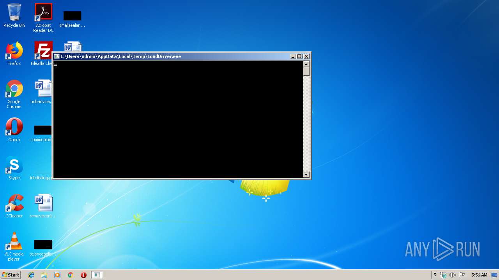
Task: Click inside the black console area
Action: point(178,119)
